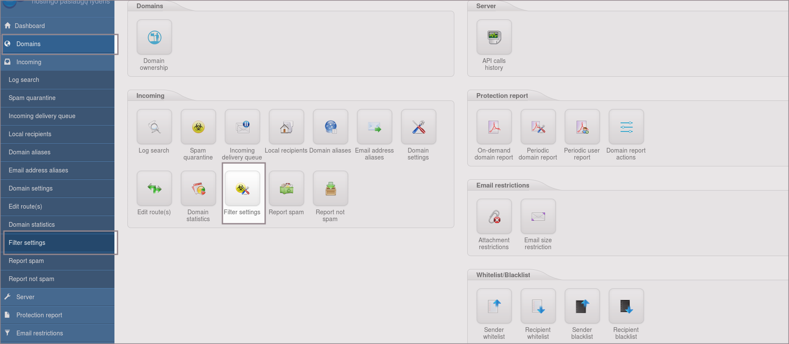Open the API calls history icon

(x=494, y=38)
